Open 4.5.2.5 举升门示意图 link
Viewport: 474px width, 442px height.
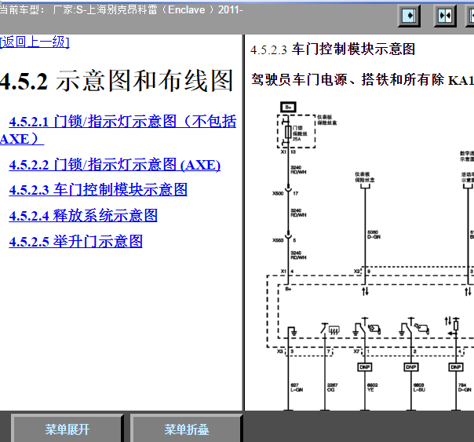(75, 242)
